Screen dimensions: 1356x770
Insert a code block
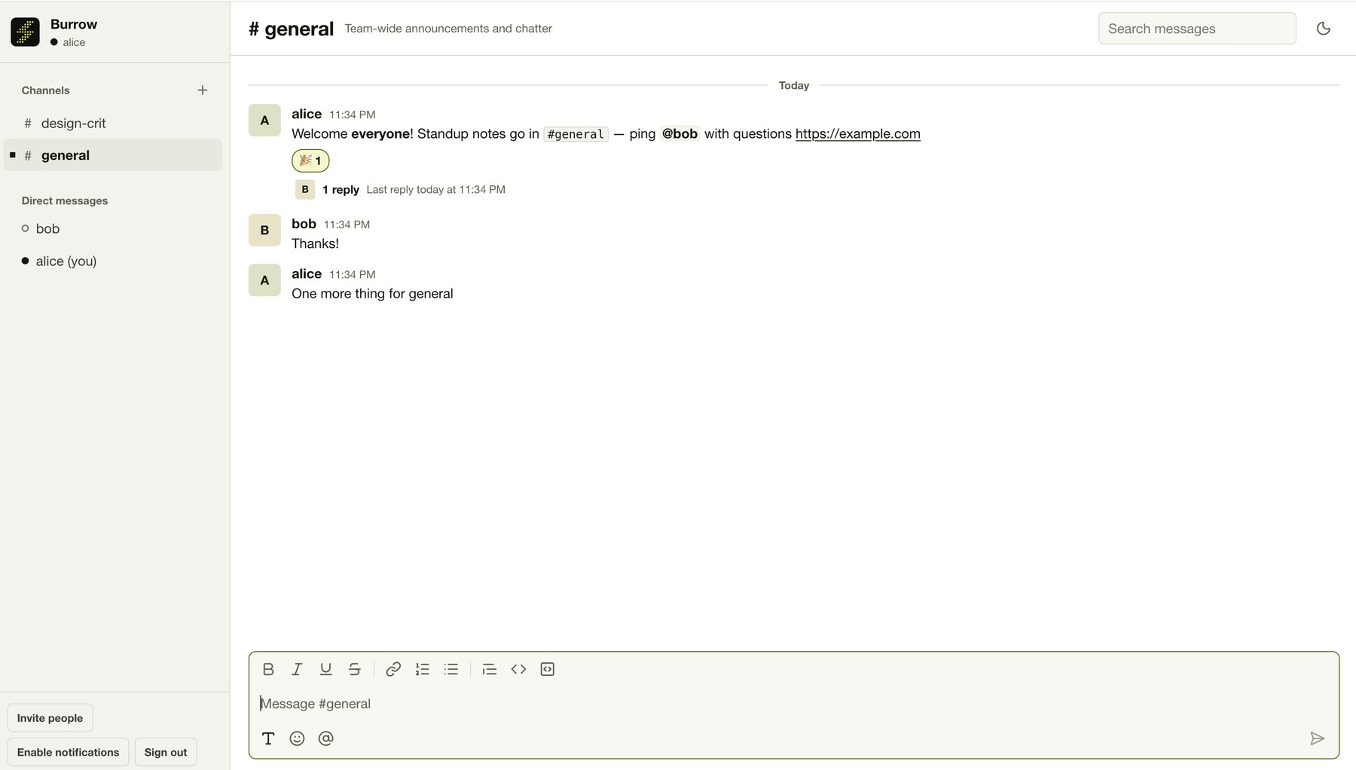click(x=548, y=669)
